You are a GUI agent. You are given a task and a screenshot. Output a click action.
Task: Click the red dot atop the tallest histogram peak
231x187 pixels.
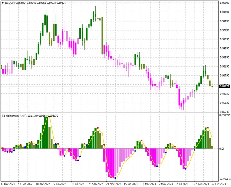point(49,117)
